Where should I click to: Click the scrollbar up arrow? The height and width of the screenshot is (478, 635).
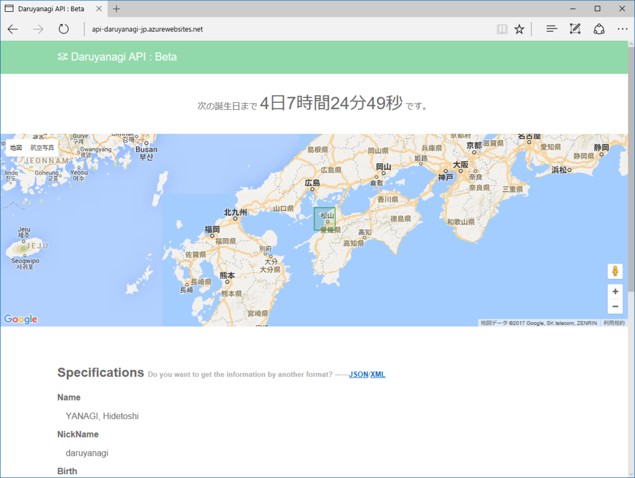point(631,44)
